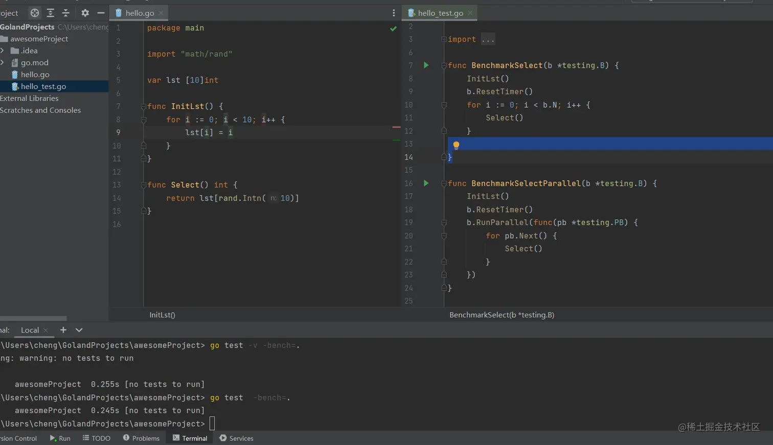Expand the folded import block in hello_test.go

(444, 39)
